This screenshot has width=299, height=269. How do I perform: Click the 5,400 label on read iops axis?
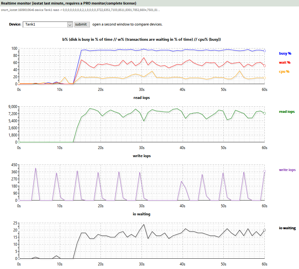point(13,121)
